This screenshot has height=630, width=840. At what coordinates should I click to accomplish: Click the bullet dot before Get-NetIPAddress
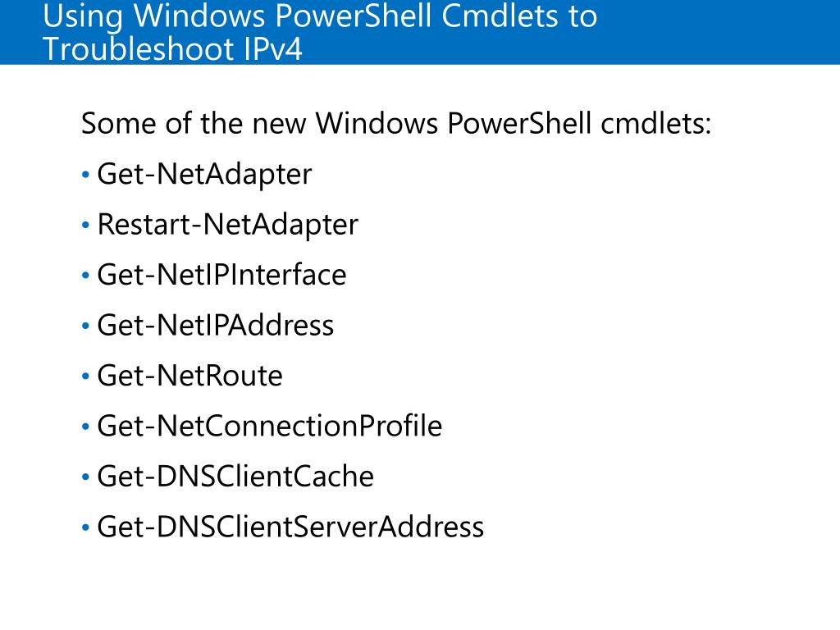[x=86, y=326]
